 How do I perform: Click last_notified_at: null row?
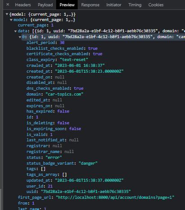pos(53,140)
